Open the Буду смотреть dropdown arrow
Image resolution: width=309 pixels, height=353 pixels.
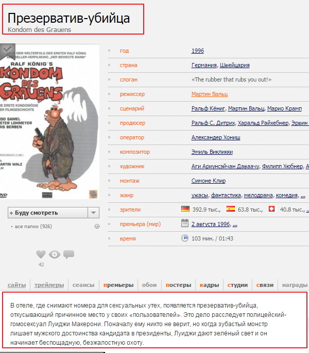click(93, 213)
